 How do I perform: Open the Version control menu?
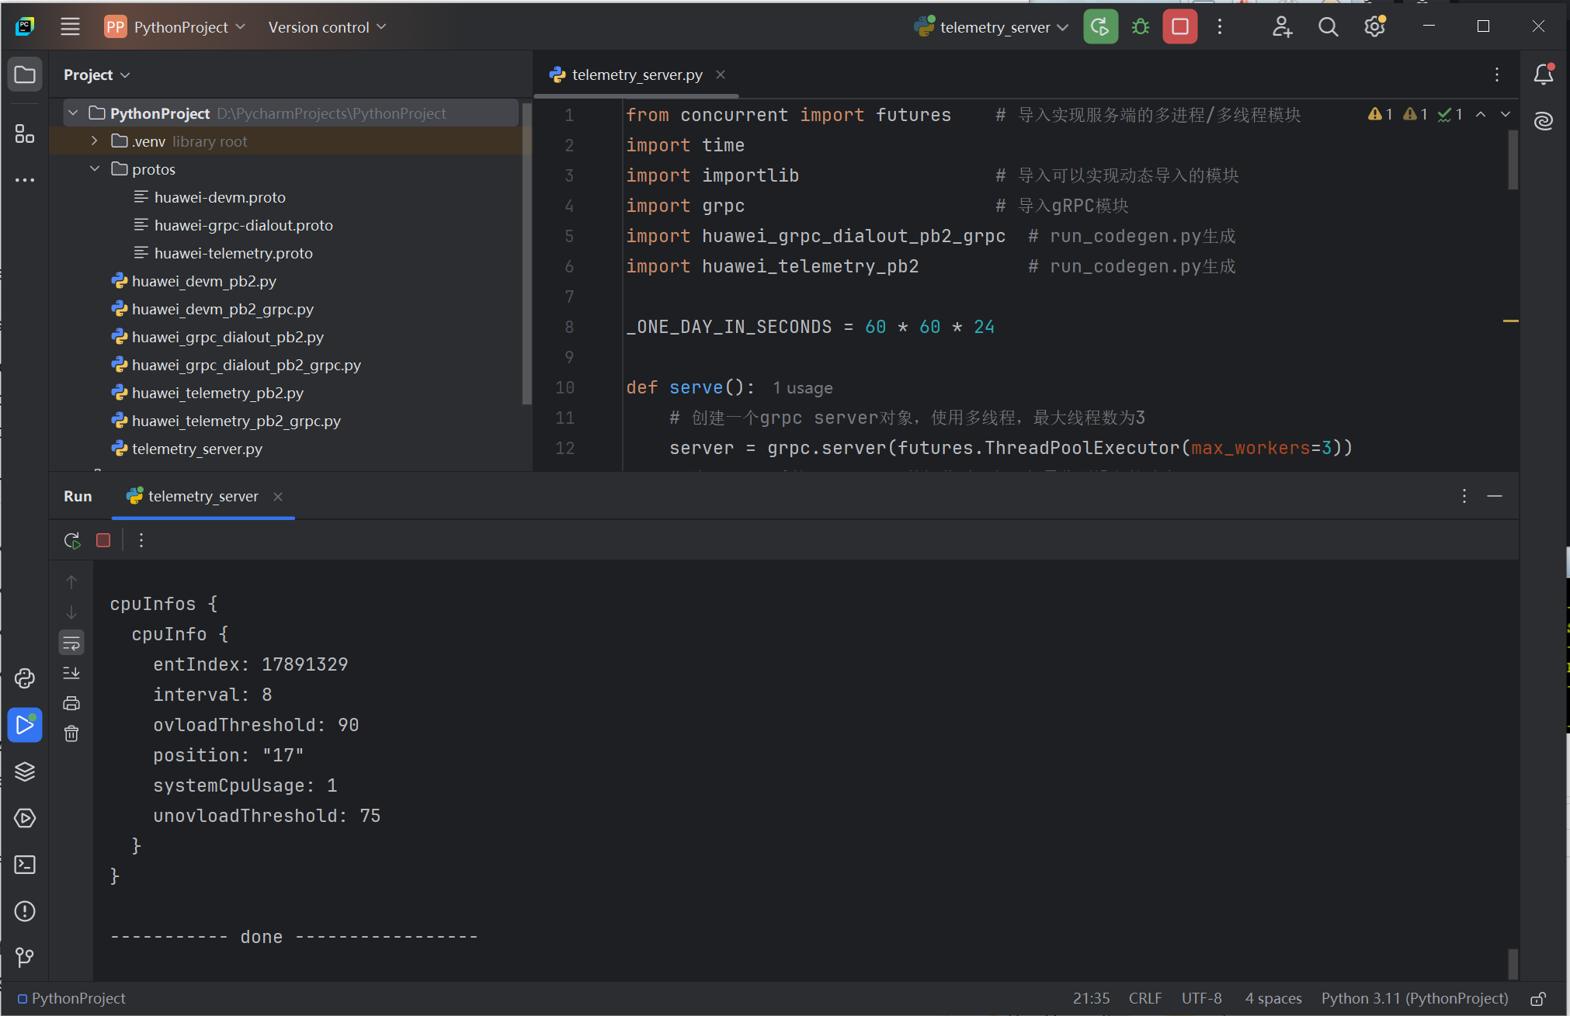point(326,27)
